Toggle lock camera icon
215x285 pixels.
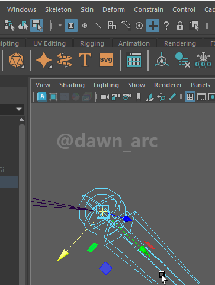[116, 97]
